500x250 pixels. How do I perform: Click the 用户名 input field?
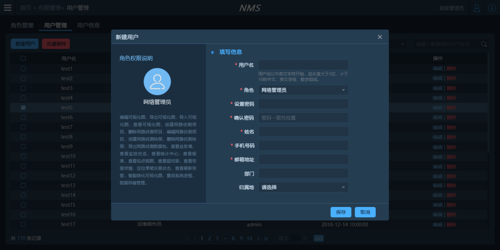point(303,65)
